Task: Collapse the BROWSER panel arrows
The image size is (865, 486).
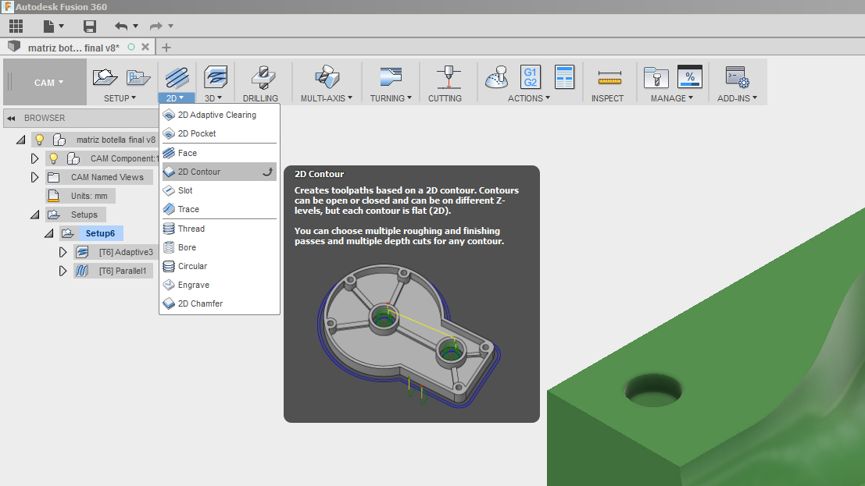Action: tap(11, 118)
